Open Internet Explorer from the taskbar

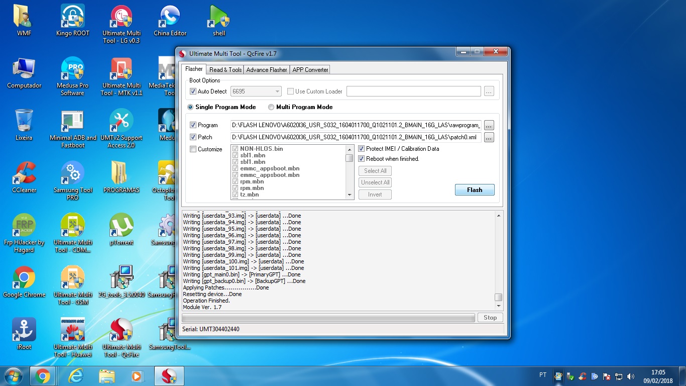pos(75,376)
